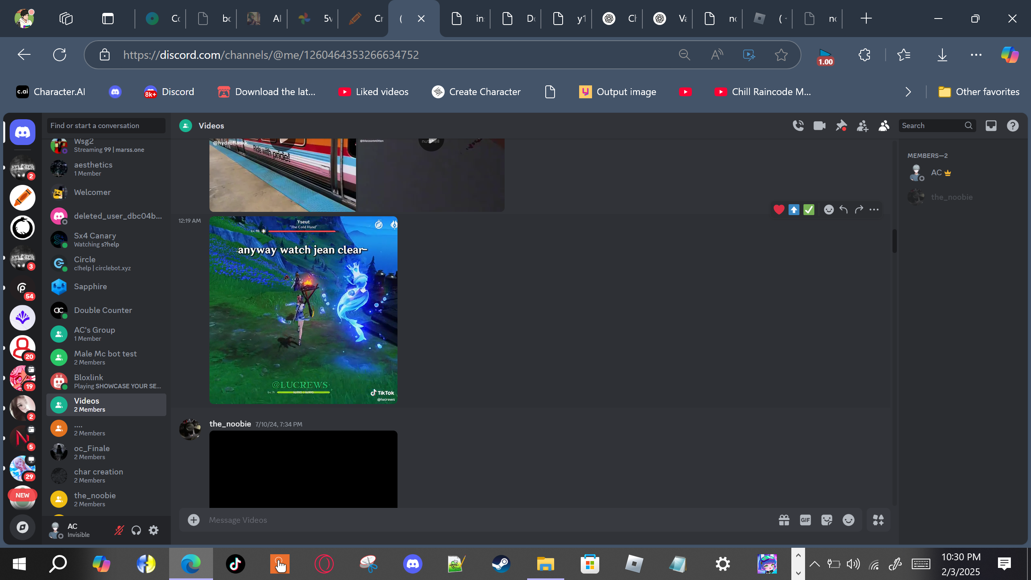
Task: React with the blue up arrow emoji
Action: pyautogui.click(x=794, y=209)
